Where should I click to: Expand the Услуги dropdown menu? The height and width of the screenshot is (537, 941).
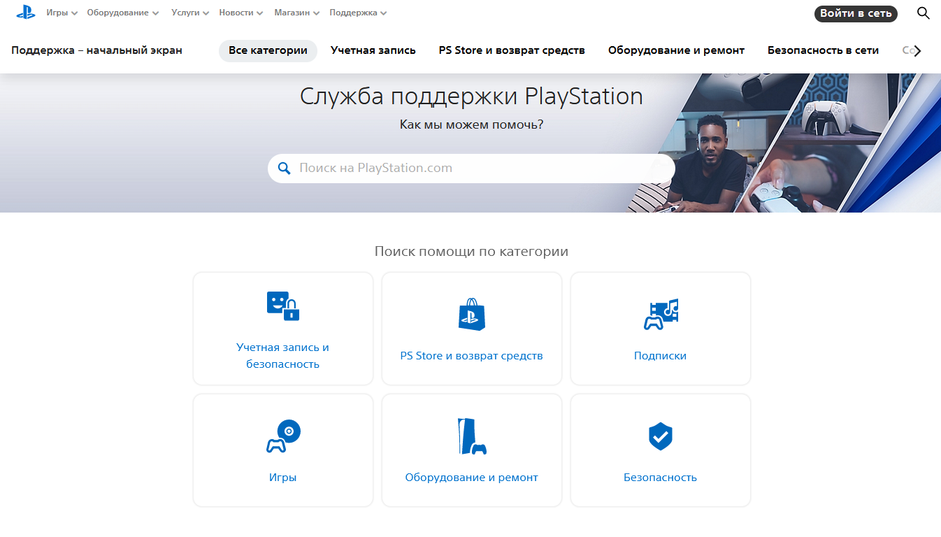coord(190,13)
